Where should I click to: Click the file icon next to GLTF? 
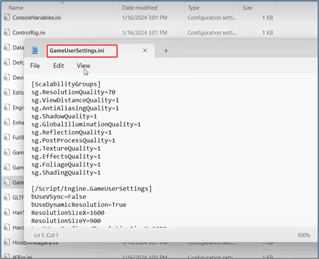[7, 197]
